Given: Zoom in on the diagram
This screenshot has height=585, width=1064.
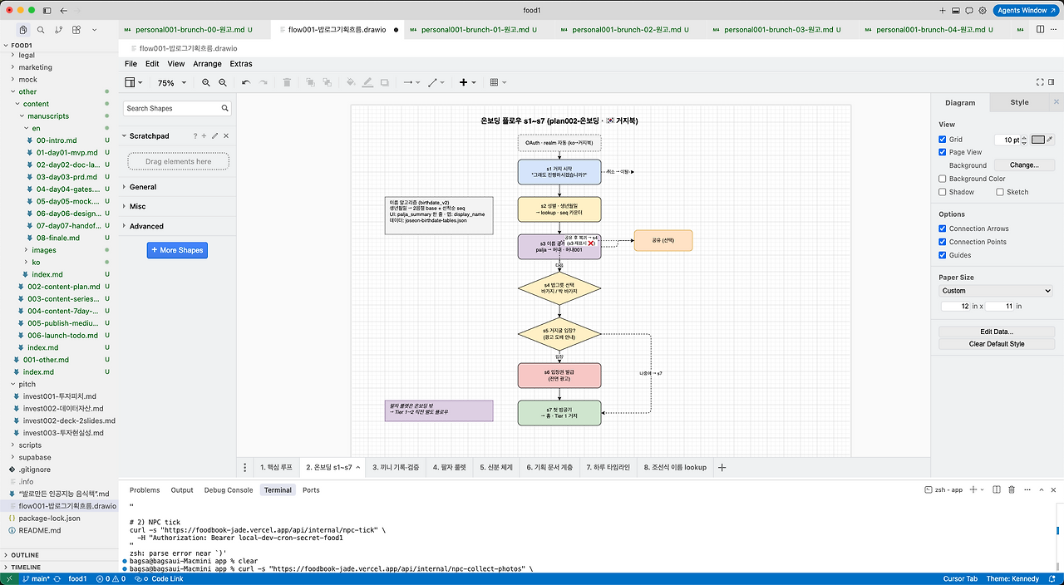Looking at the screenshot, I should pyautogui.click(x=206, y=82).
